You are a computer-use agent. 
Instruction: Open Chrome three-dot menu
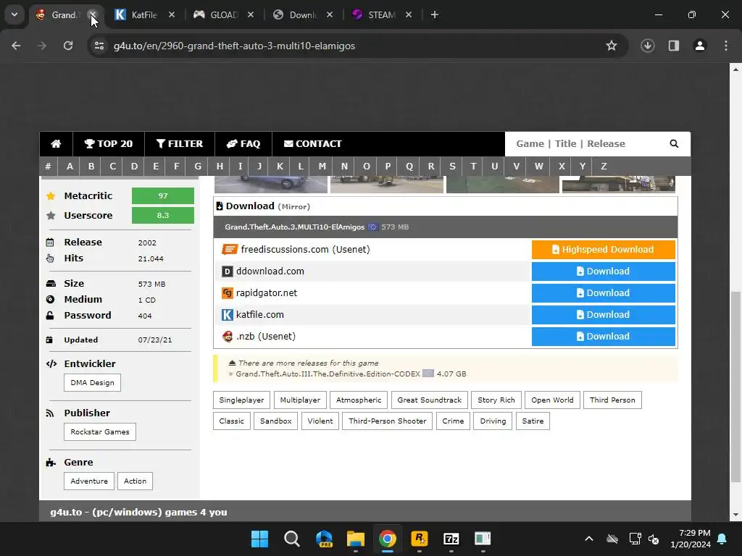pyautogui.click(x=726, y=46)
